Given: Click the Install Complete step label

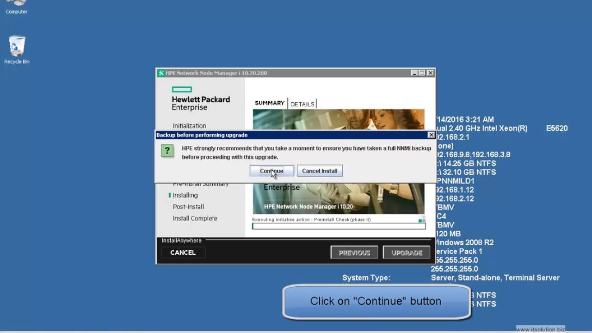Looking at the screenshot, I should pos(195,218).
